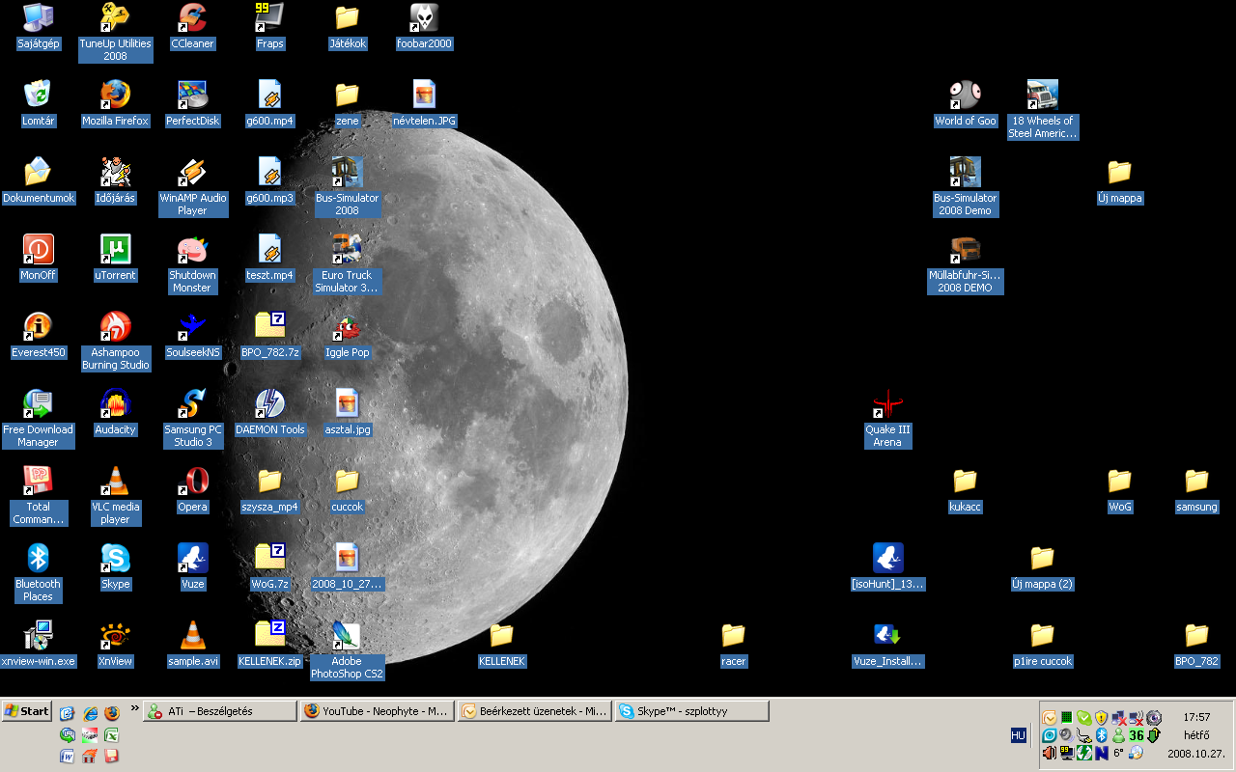
Task: Expand Quick Launch overflow chevron
Action: (x=135, y=707)
